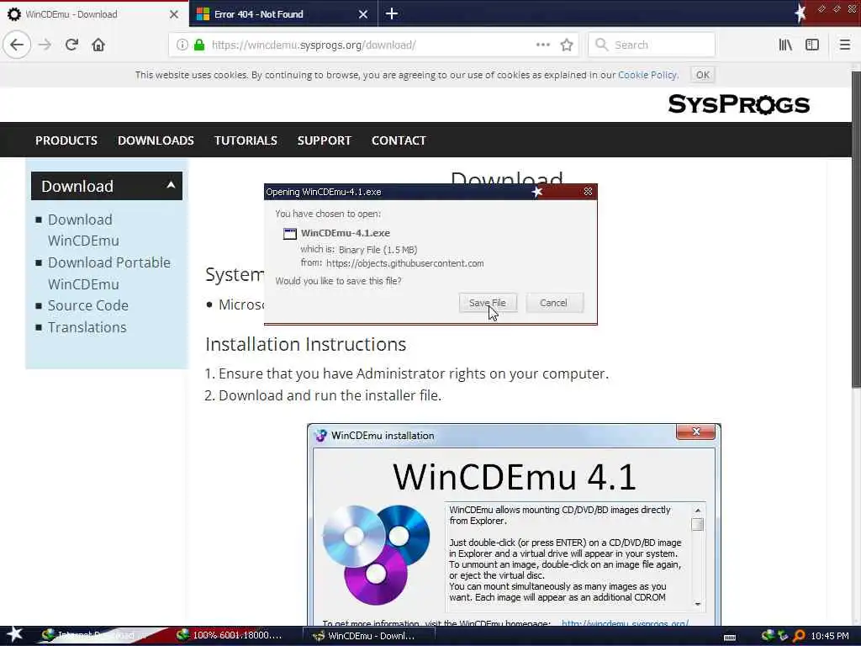Screen dimensions: 861x646
Task: Close the WinCDEmu - Download tab
Action: pos(173,14)
